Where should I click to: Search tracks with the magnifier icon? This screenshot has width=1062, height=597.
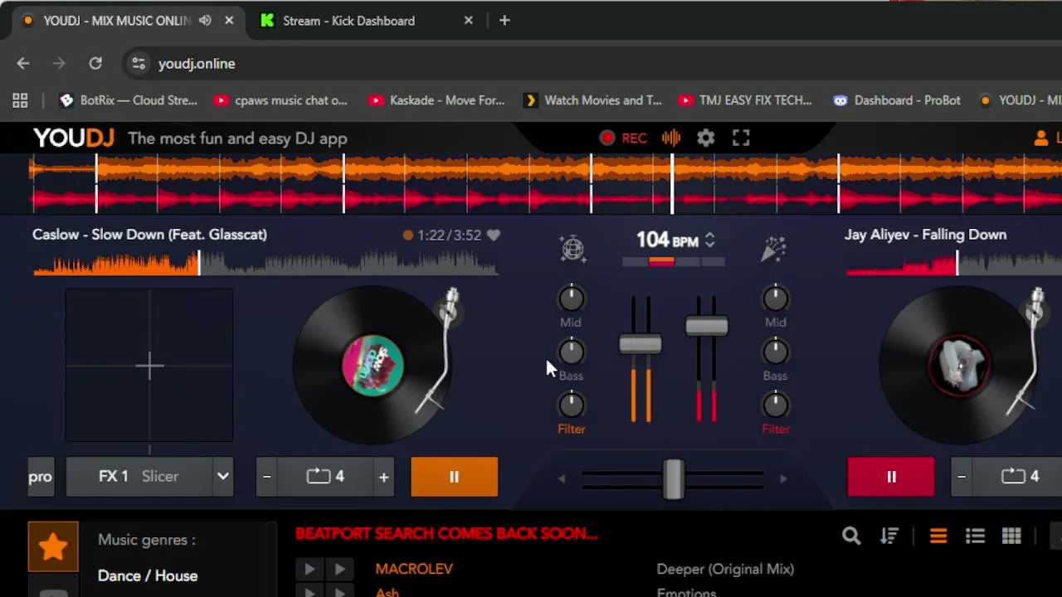851,536
